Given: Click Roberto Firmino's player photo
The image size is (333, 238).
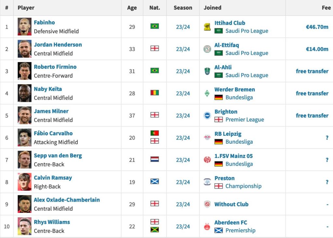Looking at the screenshot, I should click(25, 71).
